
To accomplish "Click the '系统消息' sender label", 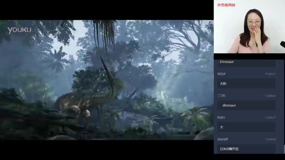I will pos(223,139).
